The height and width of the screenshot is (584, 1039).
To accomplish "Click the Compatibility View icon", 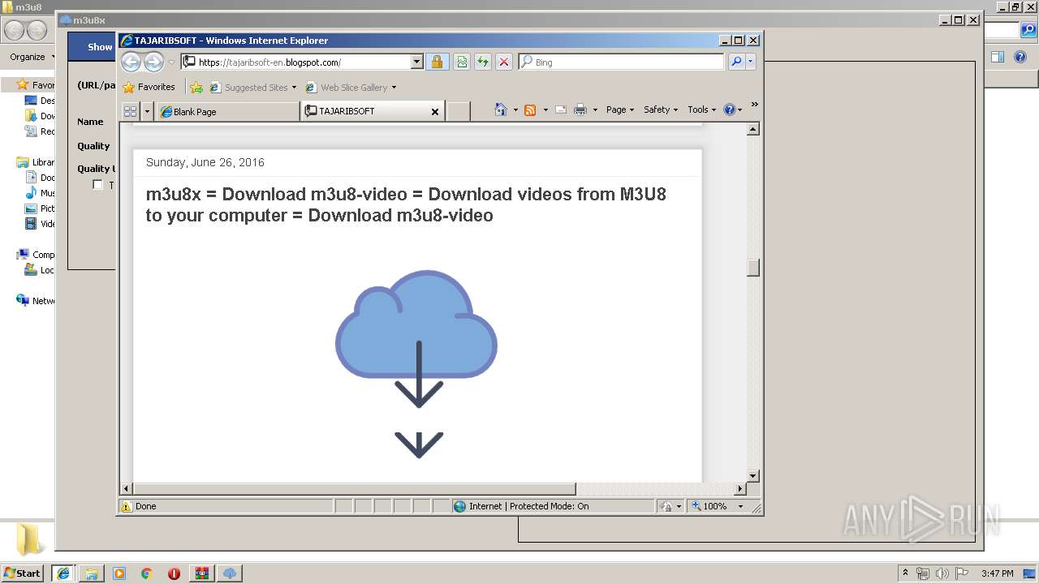I will click(x=462, y=62).
